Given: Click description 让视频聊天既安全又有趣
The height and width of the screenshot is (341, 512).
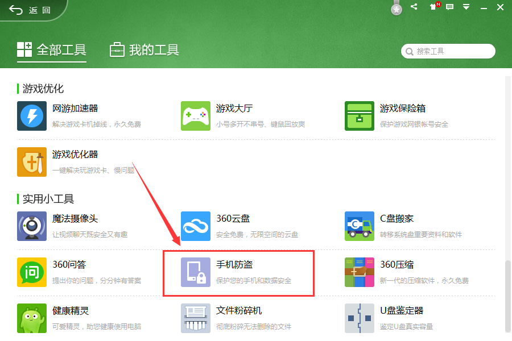Looking at the screenshot, I should [x=90, y=235].
